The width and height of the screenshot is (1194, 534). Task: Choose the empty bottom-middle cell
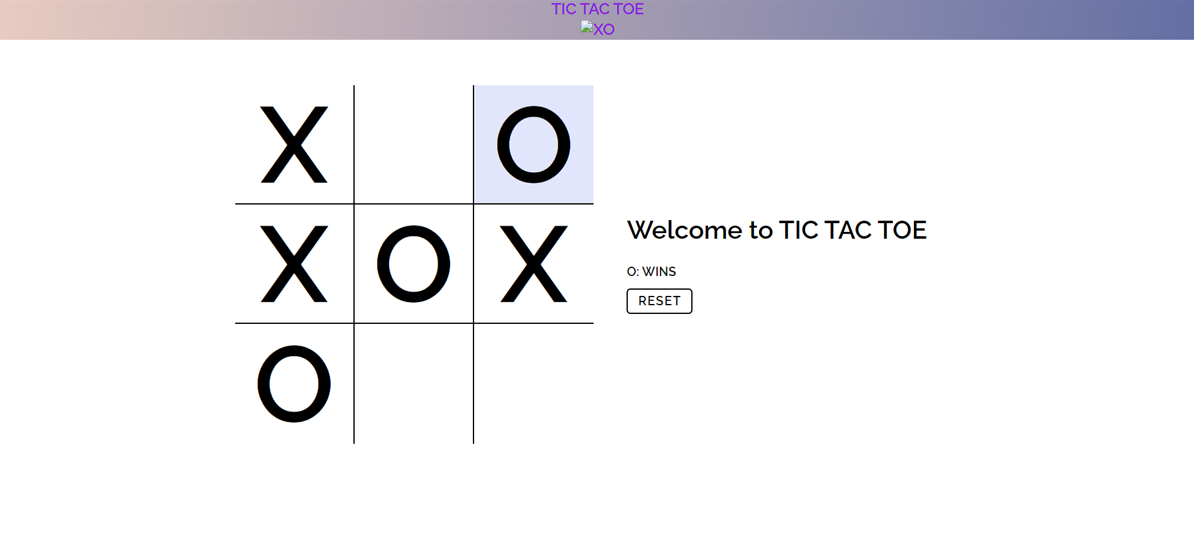point(414,384)
